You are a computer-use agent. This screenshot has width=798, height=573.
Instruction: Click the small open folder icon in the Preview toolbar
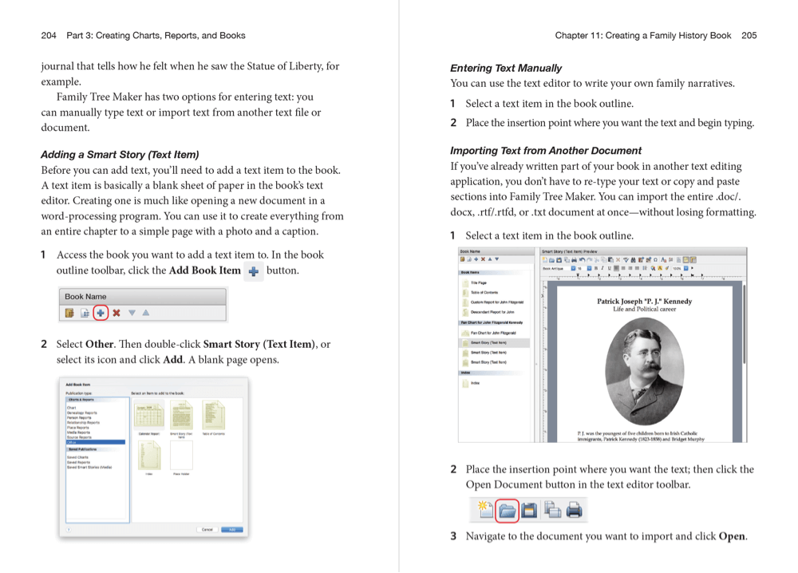551,259
